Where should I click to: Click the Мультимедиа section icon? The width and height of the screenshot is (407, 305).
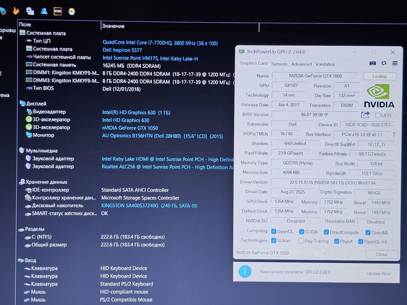tap(22, 150)
